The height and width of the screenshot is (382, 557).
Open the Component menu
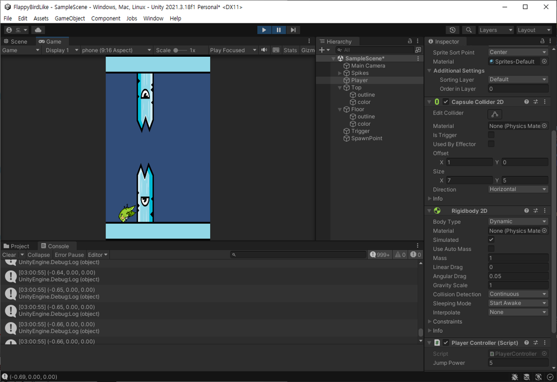[x=106, y=19]
